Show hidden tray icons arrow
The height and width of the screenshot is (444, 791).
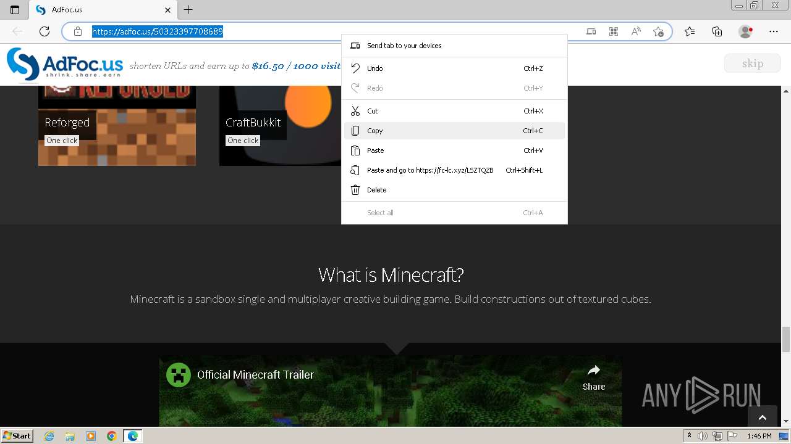click(690, 436)
